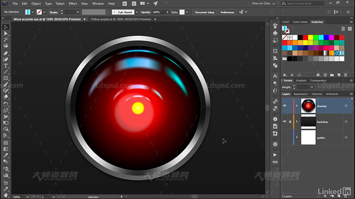Click target circle of the backdrop layer
The width and height of the screenshot is (355, 199).
click(x=346, y=122)
